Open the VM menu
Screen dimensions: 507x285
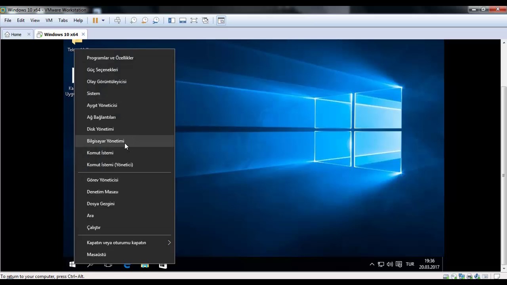pyautogui.click(x=49, y=20)
